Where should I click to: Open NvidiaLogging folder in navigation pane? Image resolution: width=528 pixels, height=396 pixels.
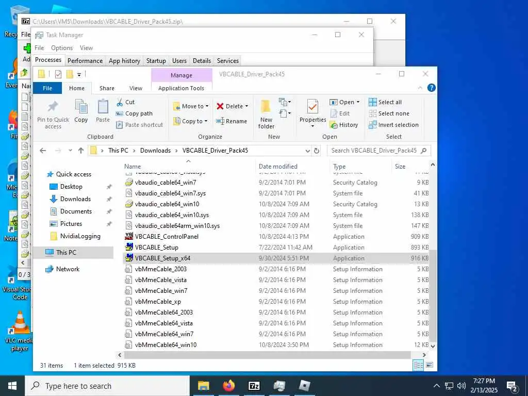[80, 236]
